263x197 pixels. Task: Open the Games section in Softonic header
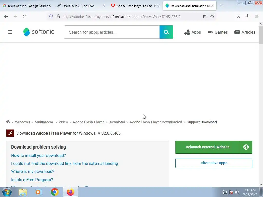point(218,32)
